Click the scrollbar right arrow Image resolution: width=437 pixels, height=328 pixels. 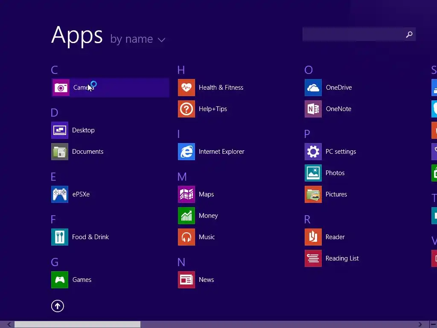[420, 325]
